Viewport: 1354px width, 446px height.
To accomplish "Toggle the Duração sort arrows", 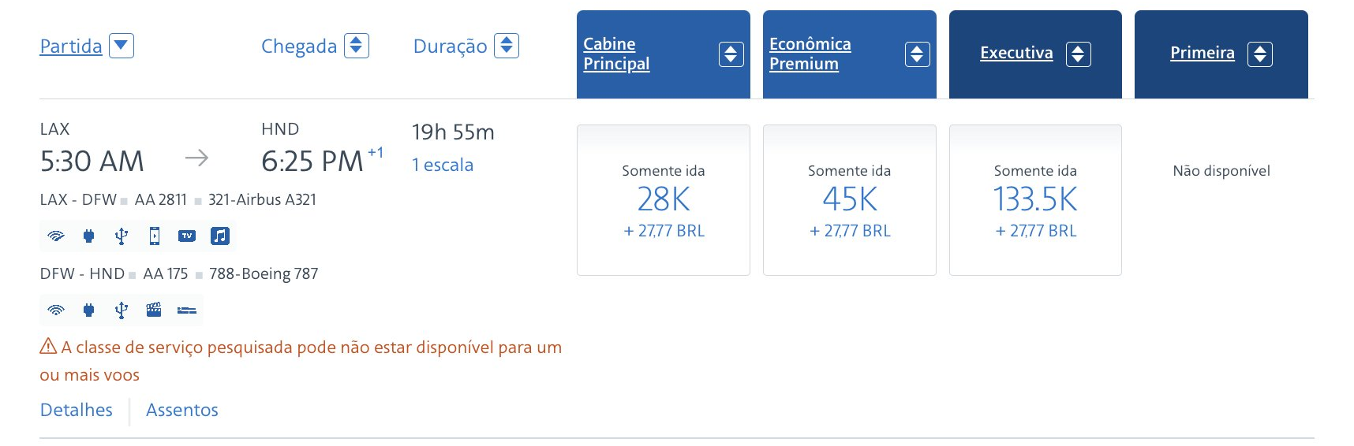I will [507, 46].
